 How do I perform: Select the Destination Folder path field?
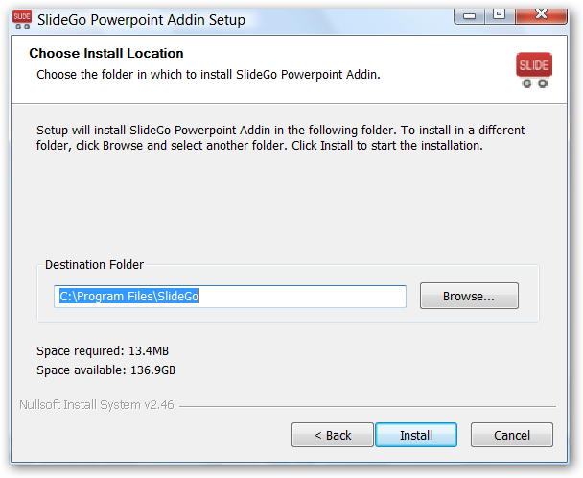click(x=230, y=297)
